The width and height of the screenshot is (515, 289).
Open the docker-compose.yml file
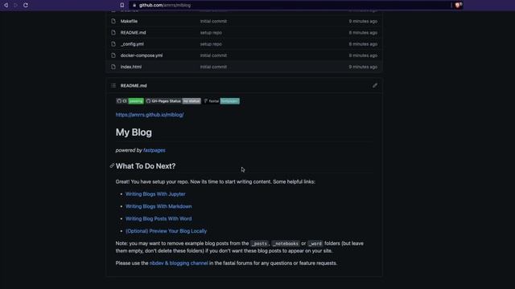coord(142,55)
